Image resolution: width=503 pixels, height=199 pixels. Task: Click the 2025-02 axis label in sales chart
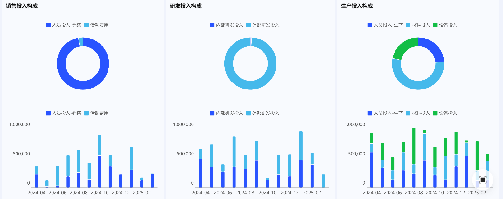point(142,193)
